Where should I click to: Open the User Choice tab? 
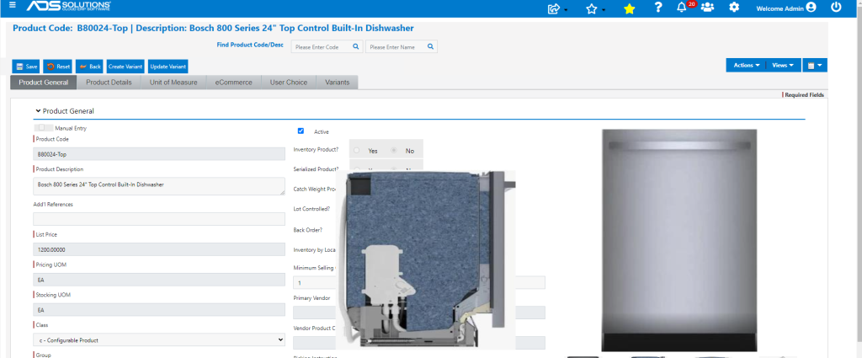pyautogui.click(x=289, y=83)
